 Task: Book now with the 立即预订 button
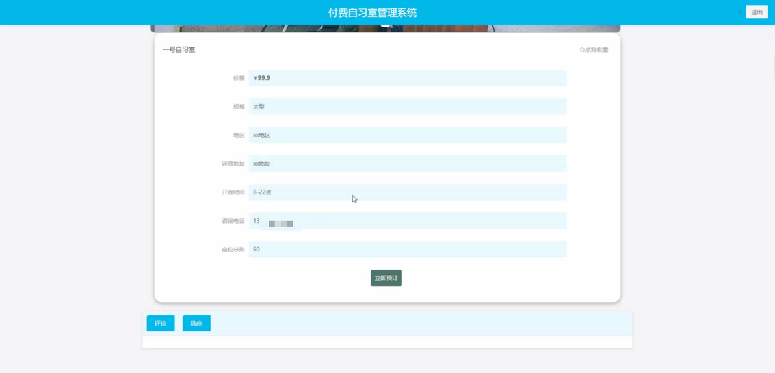(386, 278)
